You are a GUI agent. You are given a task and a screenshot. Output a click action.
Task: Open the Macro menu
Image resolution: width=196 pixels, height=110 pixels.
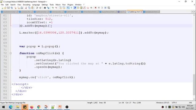(58, 5)
